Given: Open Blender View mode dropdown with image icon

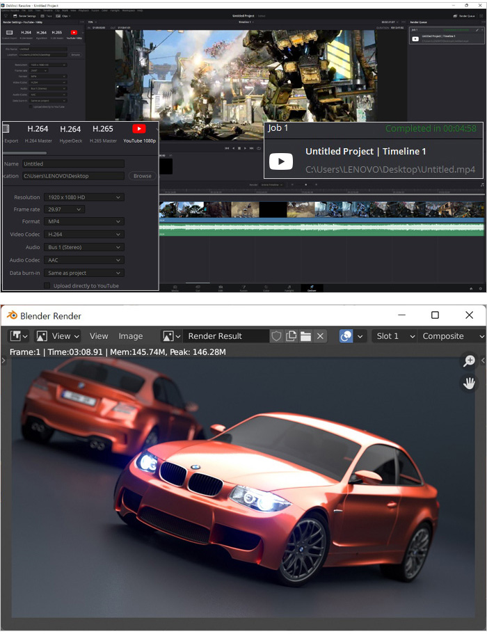Looking at the screenshot, I should coord(57,336).
